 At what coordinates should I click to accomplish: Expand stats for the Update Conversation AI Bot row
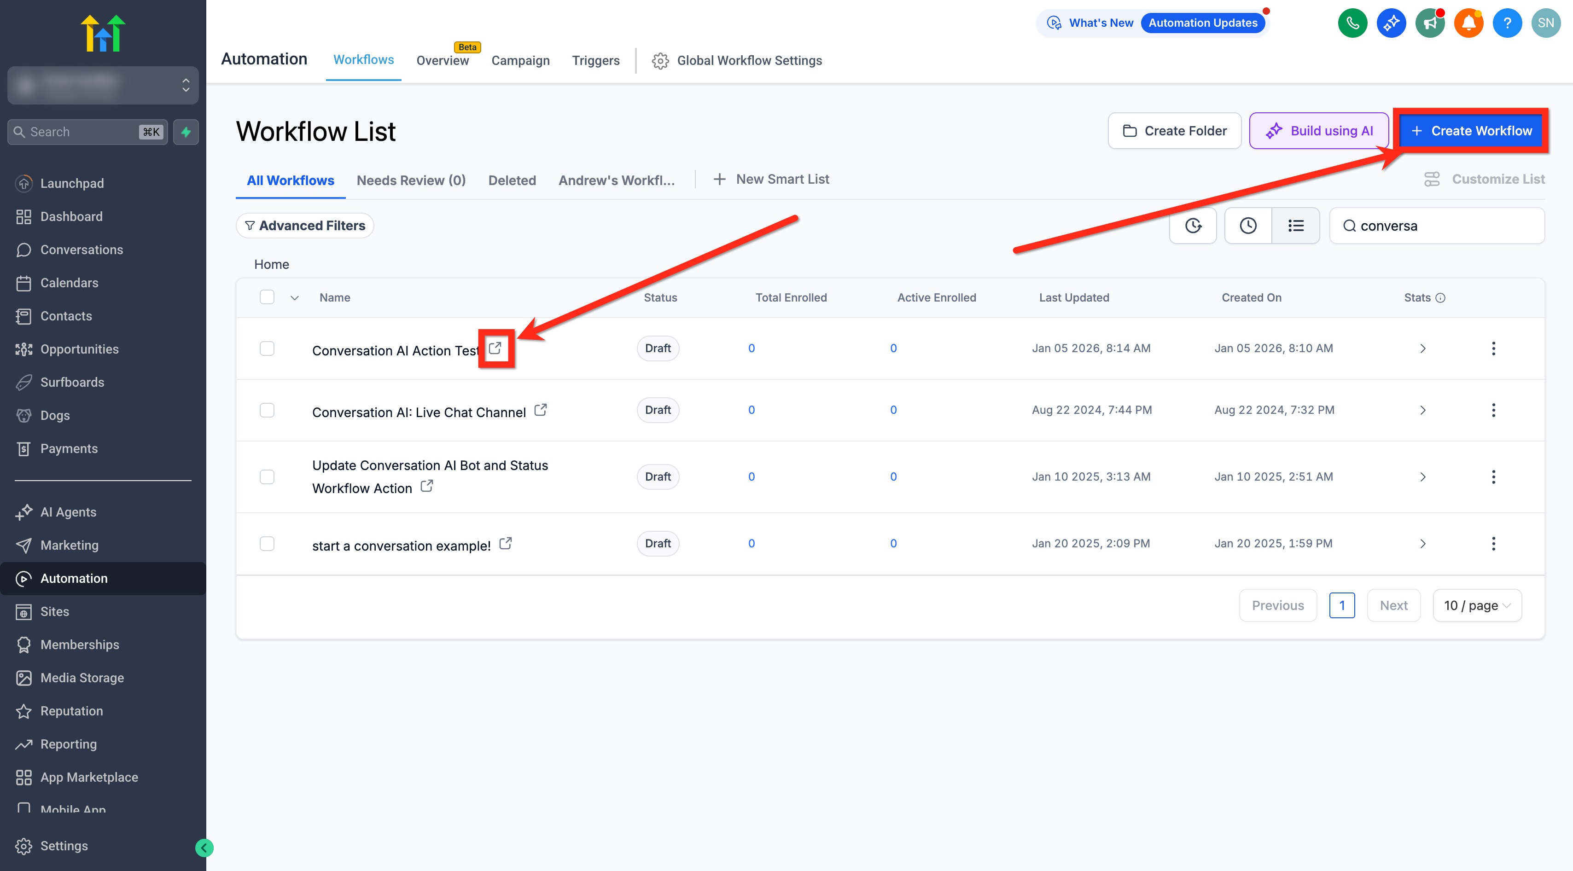click(x=1423, y=476)
